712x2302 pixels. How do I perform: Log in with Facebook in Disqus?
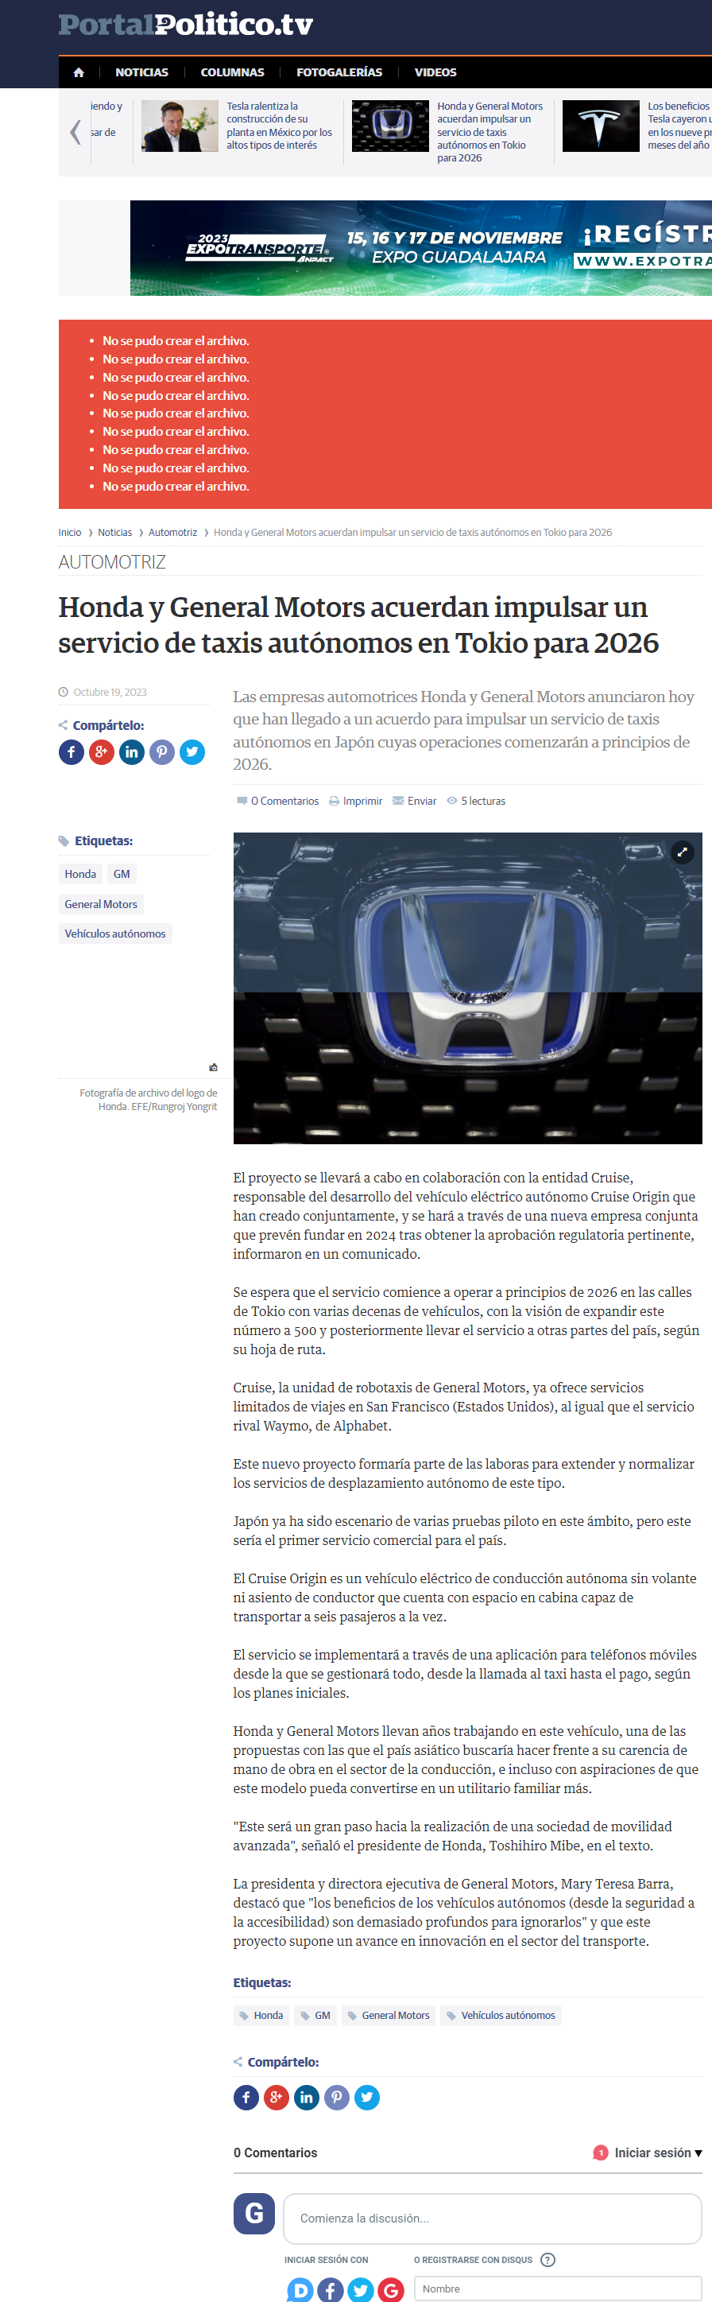tap(331, 2289)
